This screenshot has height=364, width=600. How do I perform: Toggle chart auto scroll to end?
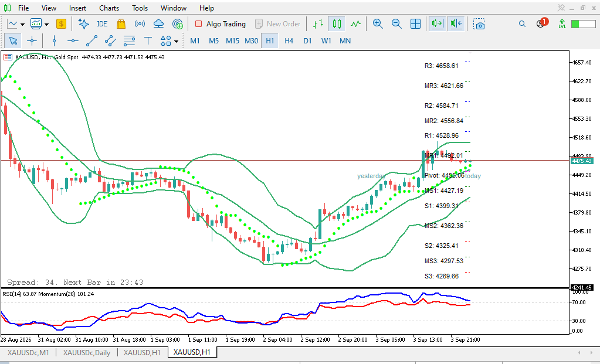[437, 23]
